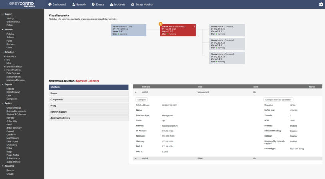Open Sensors & Collectors in sidebar
The height and width of the screenshot is (179, 325).
tap(16, 114)
